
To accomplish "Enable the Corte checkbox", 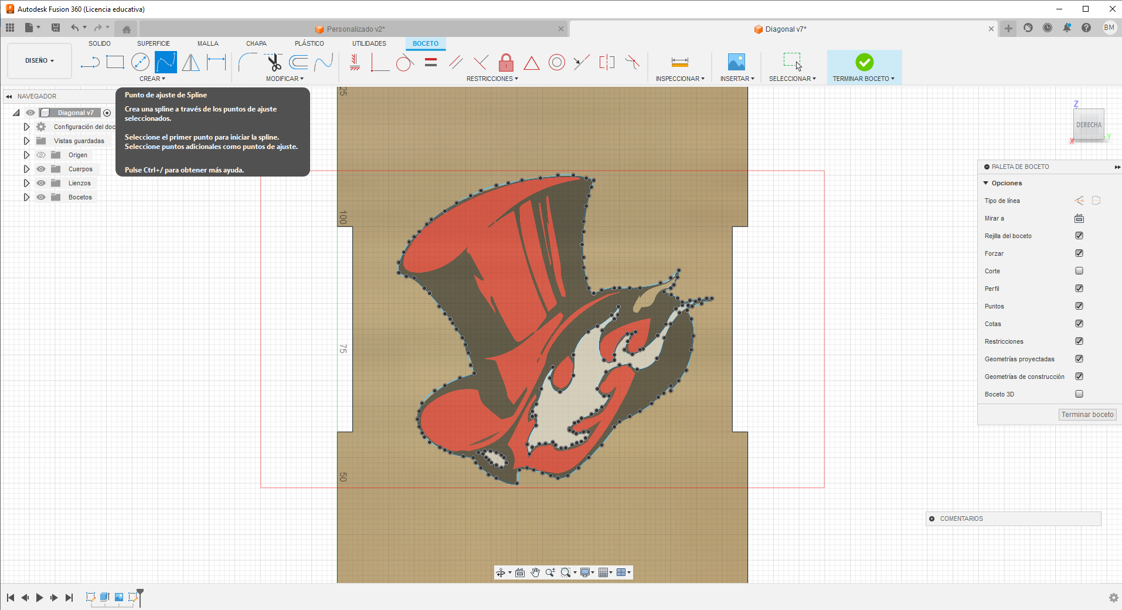I will pyautogui.click(x=1079, y=271).
